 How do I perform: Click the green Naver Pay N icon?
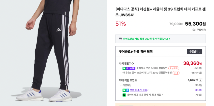[x=124, y=95]
